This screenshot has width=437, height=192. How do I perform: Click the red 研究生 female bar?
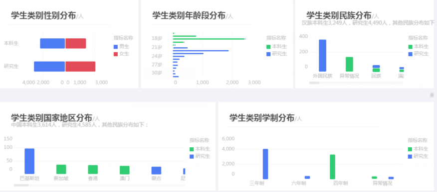tap(80, 67)
